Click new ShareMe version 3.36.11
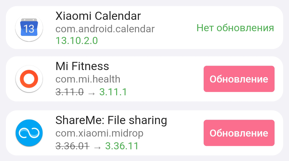The height and width of the screenshot is (161, 289). point(122,146)
